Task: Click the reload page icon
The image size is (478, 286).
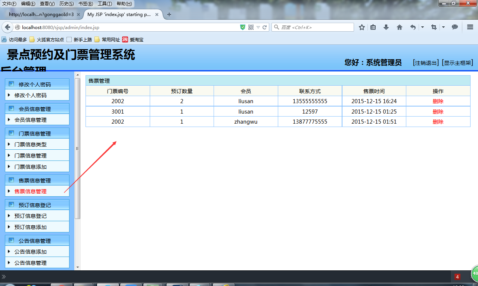Action: 265,27
